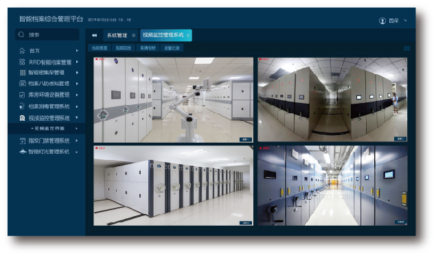Click the checkbox icon beside 库房环境设备管理
Image resolution: width=436 pixels, height=256 pixels.
click(x=22, y=95)
